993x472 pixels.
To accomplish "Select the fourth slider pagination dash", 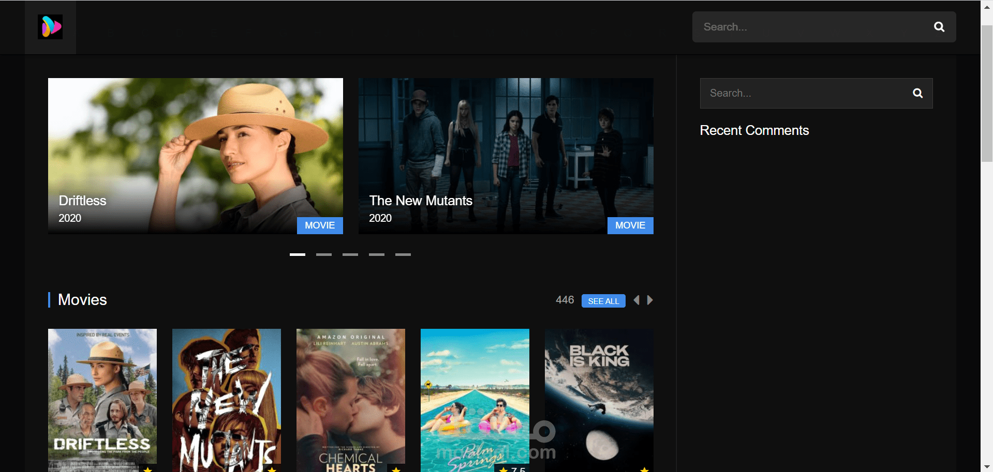I will click(x=377, y=254).
